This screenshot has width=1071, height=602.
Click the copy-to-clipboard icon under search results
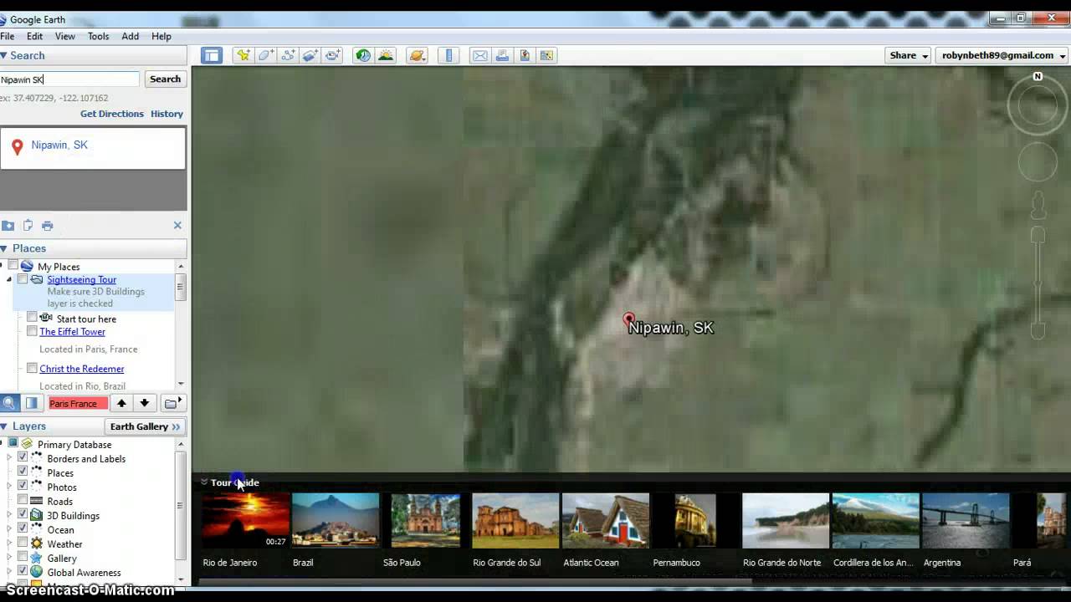(x=28, y=226)
